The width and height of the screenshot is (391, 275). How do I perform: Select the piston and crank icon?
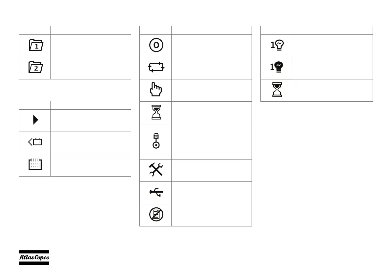(156, 141)
